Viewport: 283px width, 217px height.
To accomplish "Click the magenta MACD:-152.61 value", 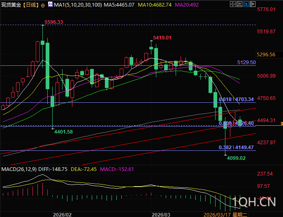I will click(x=117, y=169).
